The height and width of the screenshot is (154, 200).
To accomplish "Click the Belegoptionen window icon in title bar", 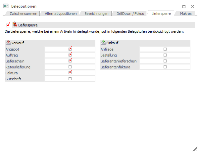I will [x=6, y=6].
